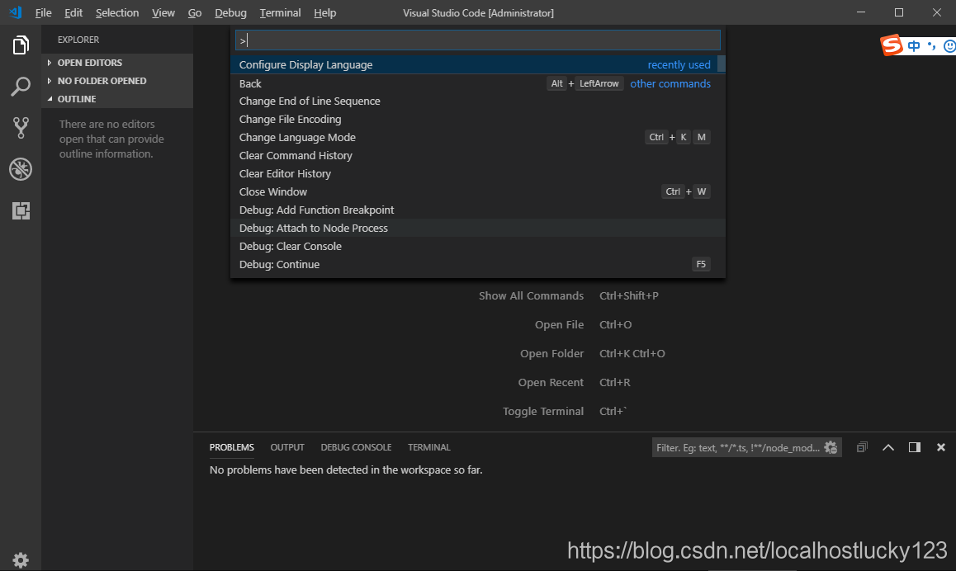The width and height of the screenshot is (956, 571).
Task: Click the IME punctuation icon
Action: click(x=931, y=46)
